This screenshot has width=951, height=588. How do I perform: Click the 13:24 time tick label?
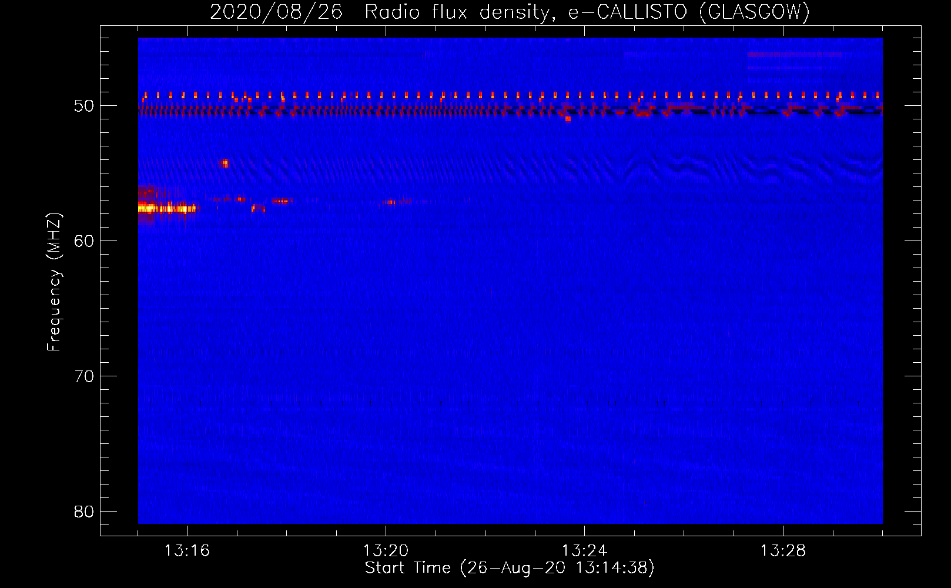tap(584, 550)
